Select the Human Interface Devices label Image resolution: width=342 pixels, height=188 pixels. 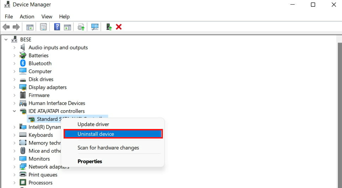pyautogui.click(x=57, y=103)
